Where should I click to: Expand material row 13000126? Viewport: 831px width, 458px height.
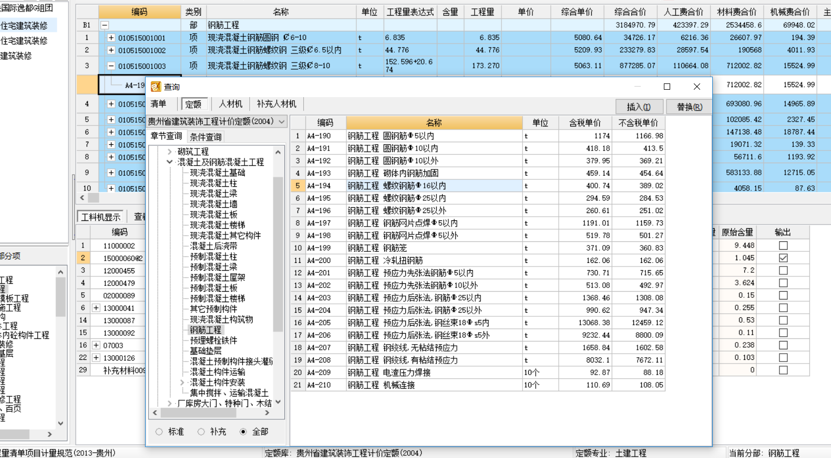point(96,358)
